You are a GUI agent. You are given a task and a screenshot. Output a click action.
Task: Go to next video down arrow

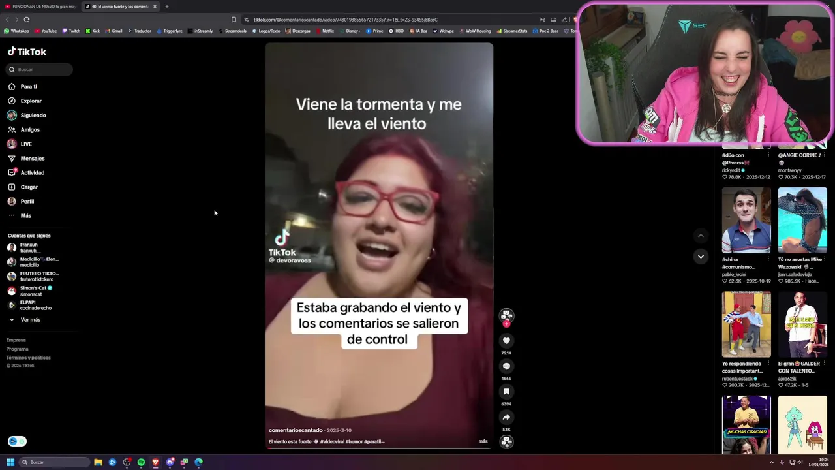(701, 256)
